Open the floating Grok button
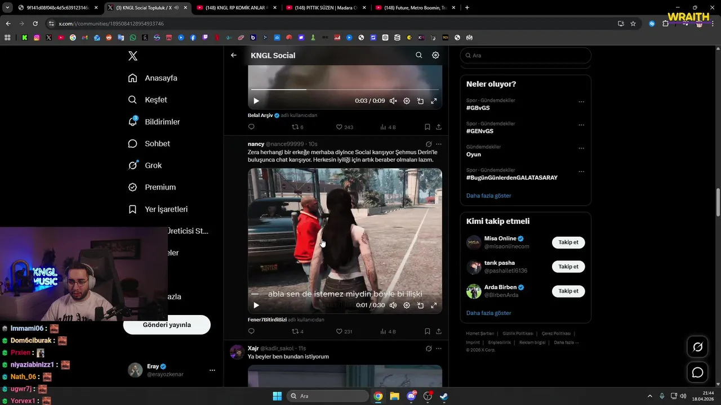 point(697,347)
